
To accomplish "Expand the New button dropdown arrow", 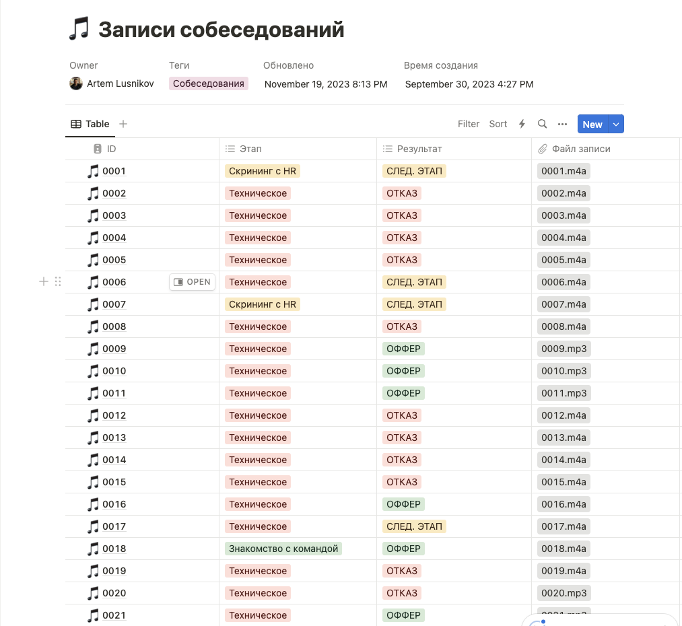I will (x=616, y=125).
